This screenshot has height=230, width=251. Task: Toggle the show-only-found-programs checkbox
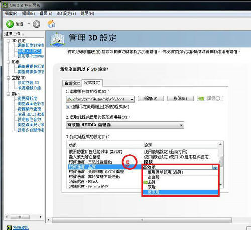[68, 107]
